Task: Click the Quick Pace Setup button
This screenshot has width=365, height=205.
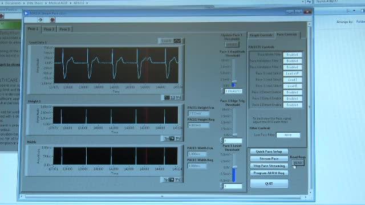Action: click(x=269, y=151)
